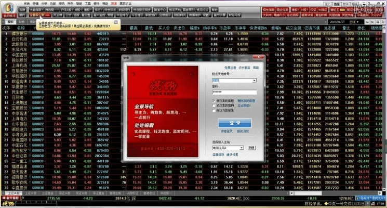Open the 工具 menu
The height and width of the screenshot is (208, 387).
[88, 4]
